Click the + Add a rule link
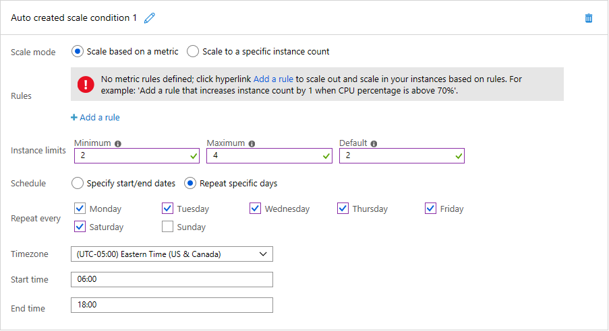609x331 pixels. pyautogui.click(x=95, y=118)
